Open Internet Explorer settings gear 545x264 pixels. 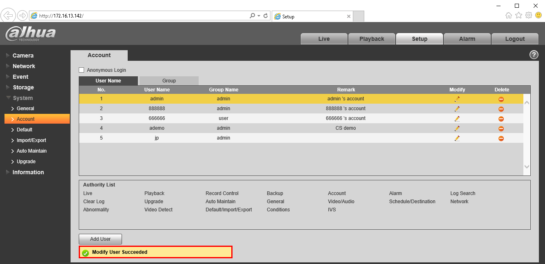point(529,15)
